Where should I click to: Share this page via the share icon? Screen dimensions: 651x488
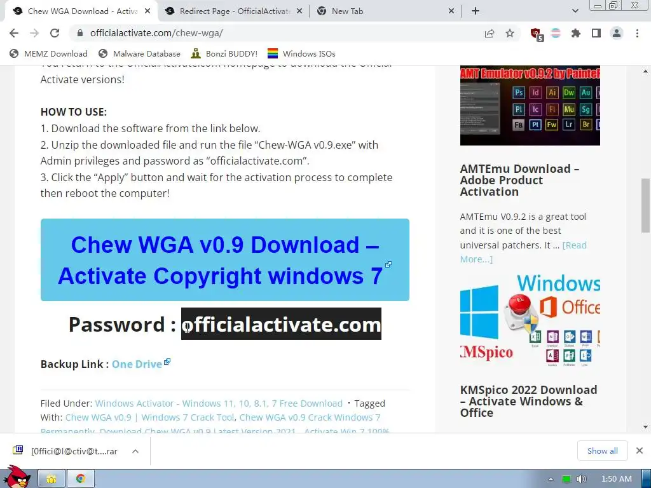click(490, 33)
